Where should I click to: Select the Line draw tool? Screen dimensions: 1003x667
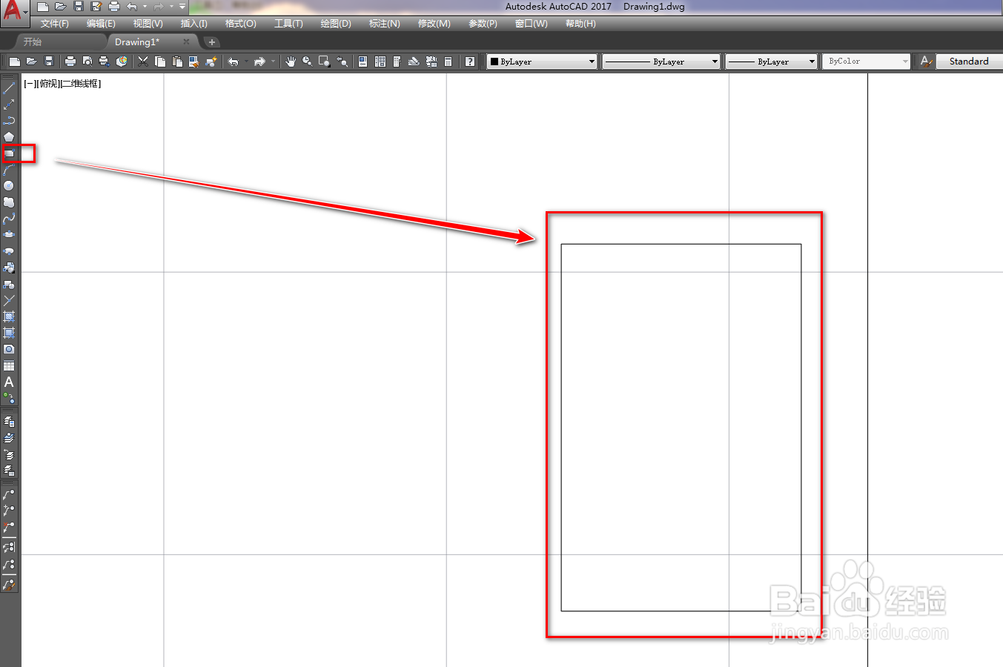pyautogui.click(x=9, y=88)
